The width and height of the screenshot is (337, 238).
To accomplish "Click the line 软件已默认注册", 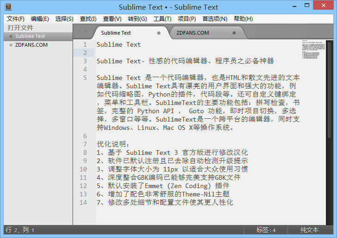I will [172, 161].
